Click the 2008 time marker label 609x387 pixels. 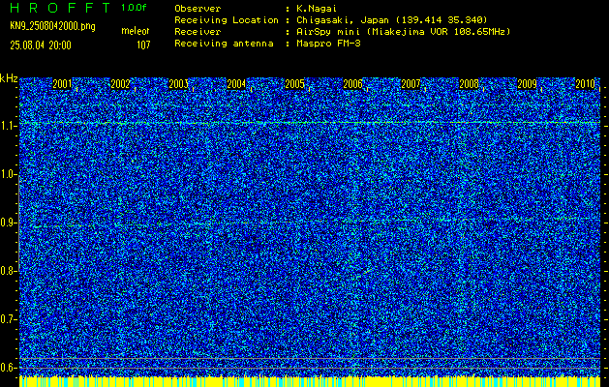tap(470, 84)
